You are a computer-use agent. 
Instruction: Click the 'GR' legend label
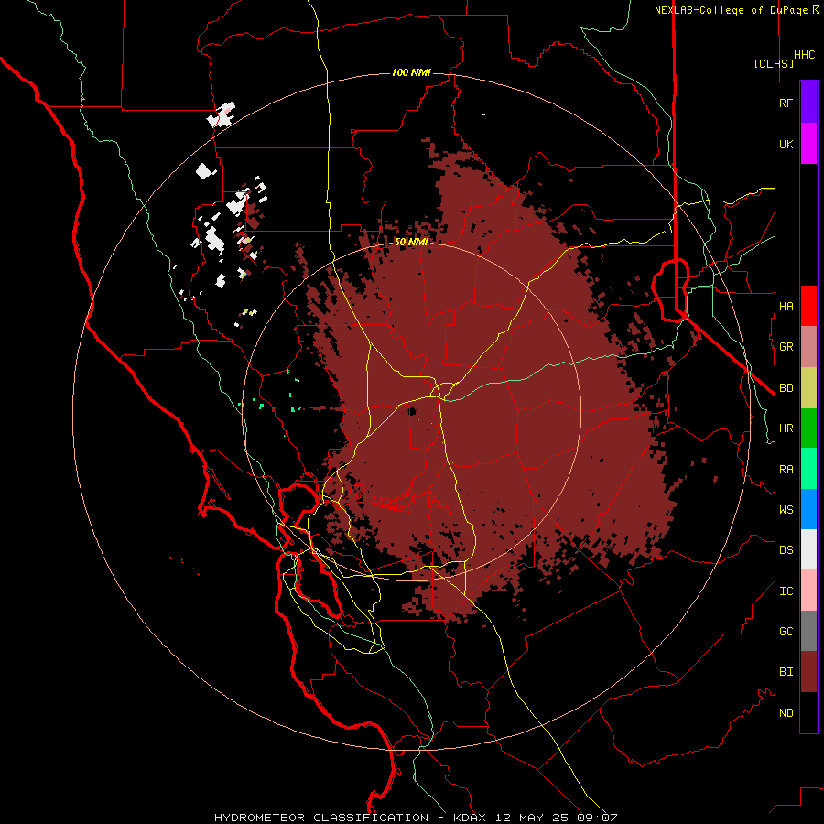786,347
